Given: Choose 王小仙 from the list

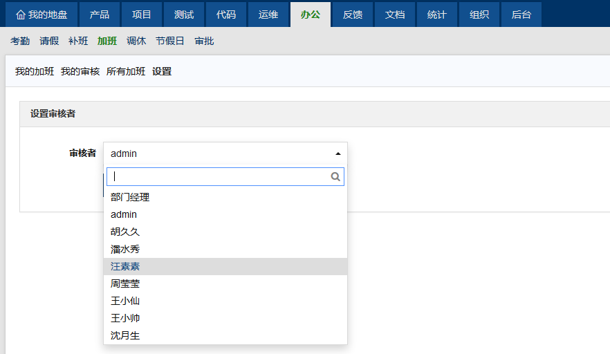Looking at the screenshot, I should coord(125,301).
